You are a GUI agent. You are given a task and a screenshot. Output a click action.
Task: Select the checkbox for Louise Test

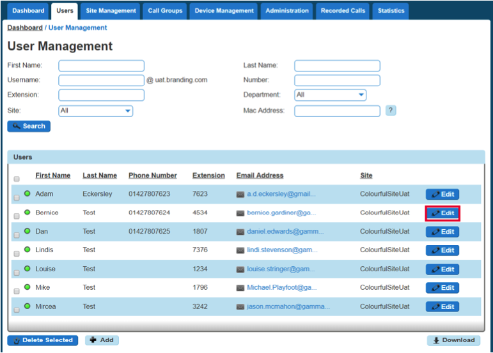coord(17,273)
